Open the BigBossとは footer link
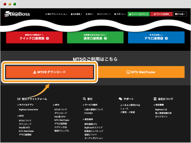 click(x=161, y=109)
